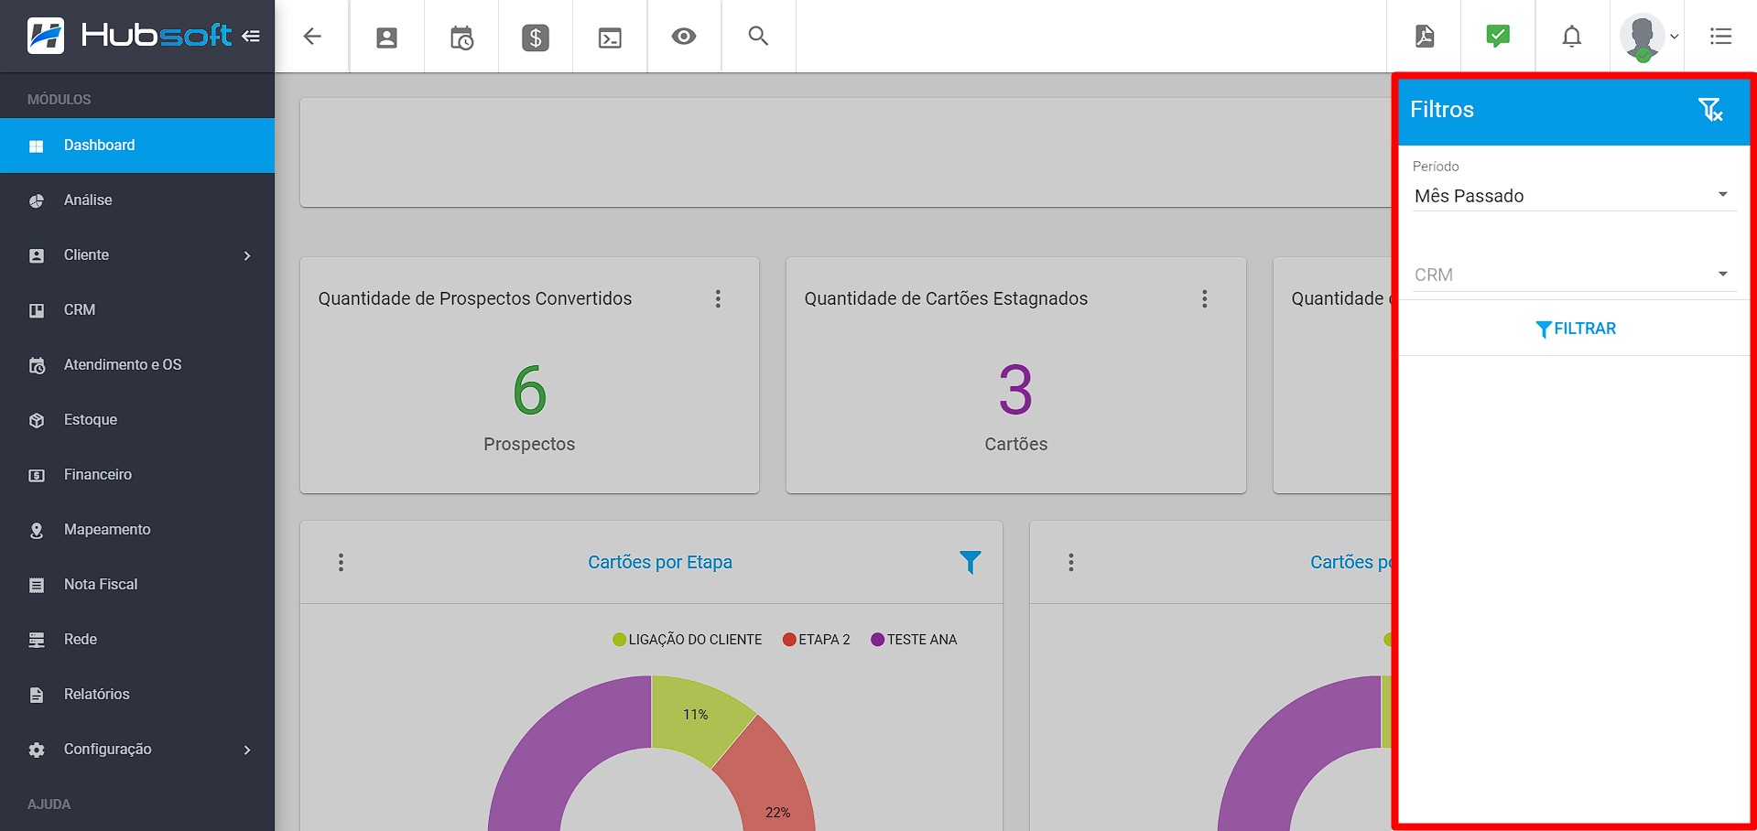Click the calendar agenda icon in the top toolbar
This screenshot has width=1757, height=831.
click(x=461, y=36)
